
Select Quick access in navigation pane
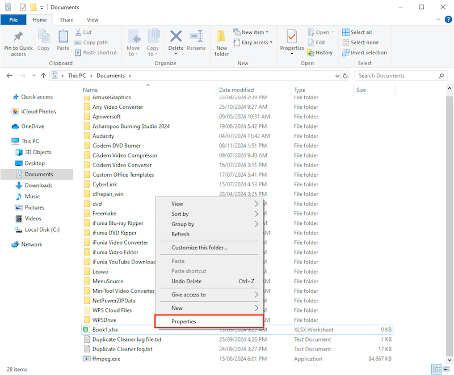point(32,97)
